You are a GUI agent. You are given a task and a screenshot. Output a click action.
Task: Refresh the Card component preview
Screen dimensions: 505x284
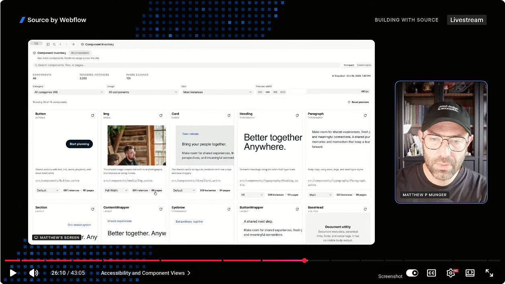tap(229, 115)
